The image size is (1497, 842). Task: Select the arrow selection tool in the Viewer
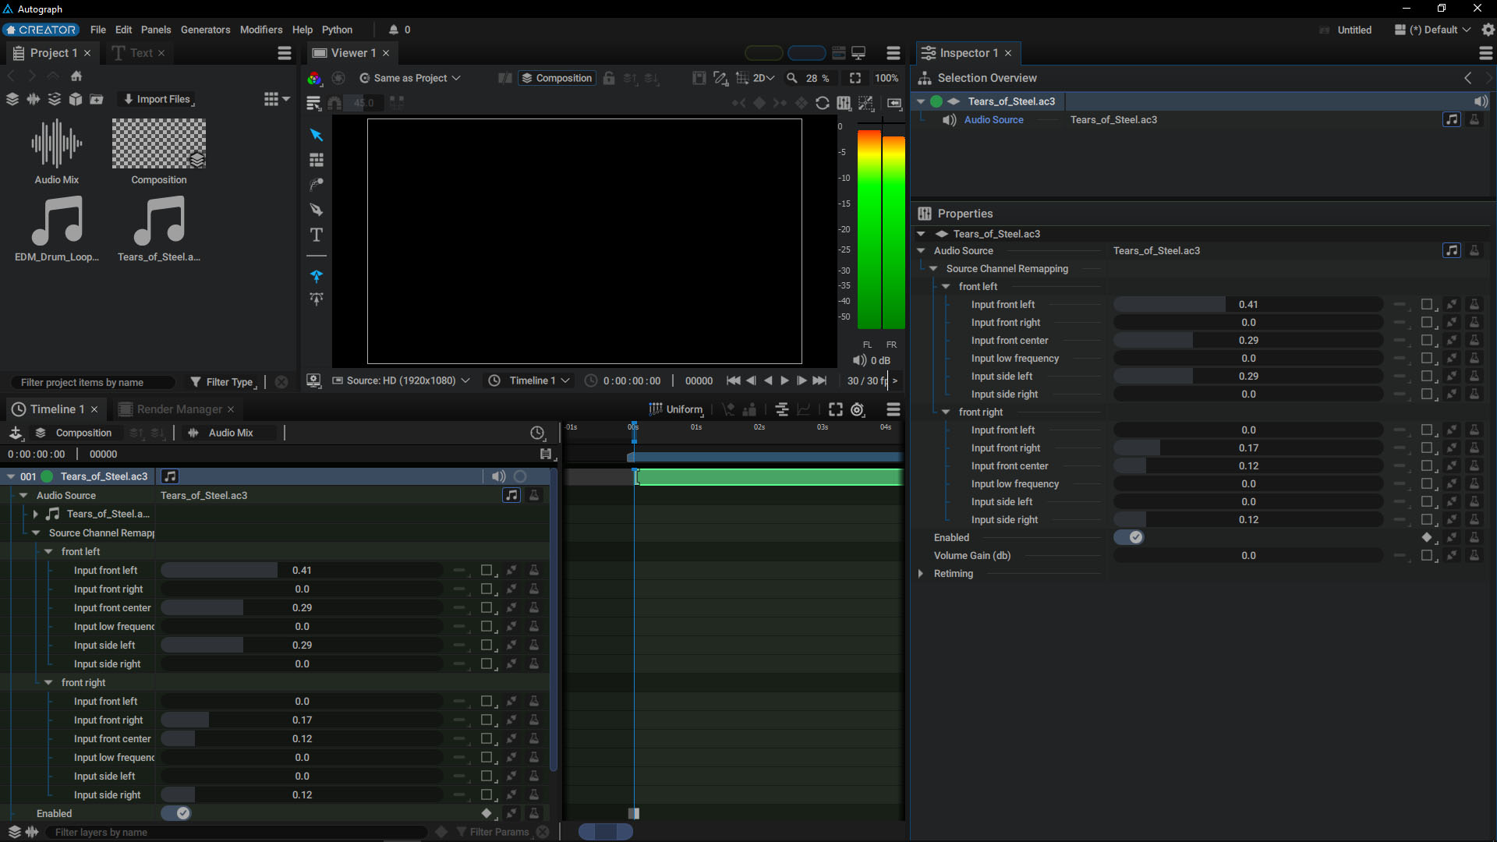tap(317, 135)
